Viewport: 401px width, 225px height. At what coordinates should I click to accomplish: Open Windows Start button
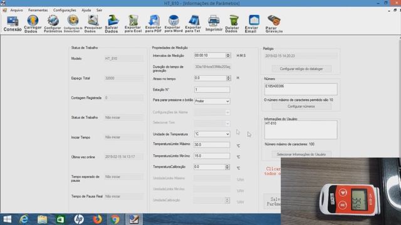(7, 219)
